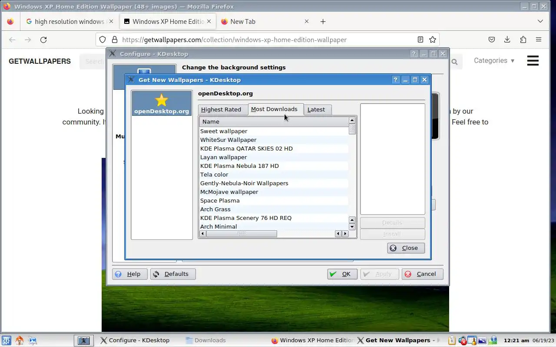Click horizontal scroll-left arrow at list's left end
The image size is (556, 347).
coord(203,234)
